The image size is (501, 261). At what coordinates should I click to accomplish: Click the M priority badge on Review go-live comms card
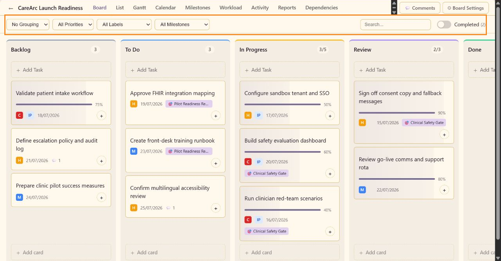(x=362, y=190)
